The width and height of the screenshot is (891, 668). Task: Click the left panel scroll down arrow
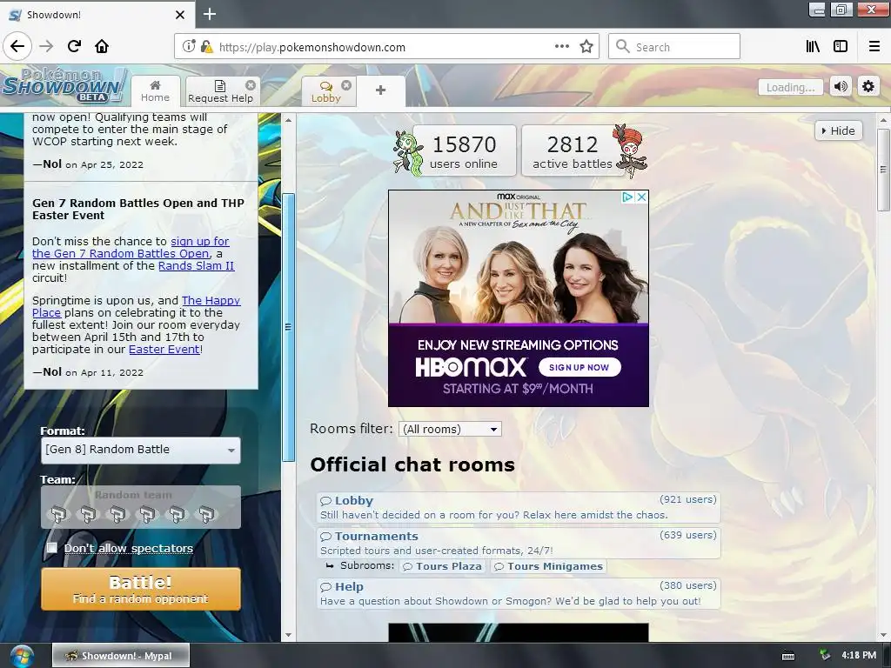tap(288, 634)
